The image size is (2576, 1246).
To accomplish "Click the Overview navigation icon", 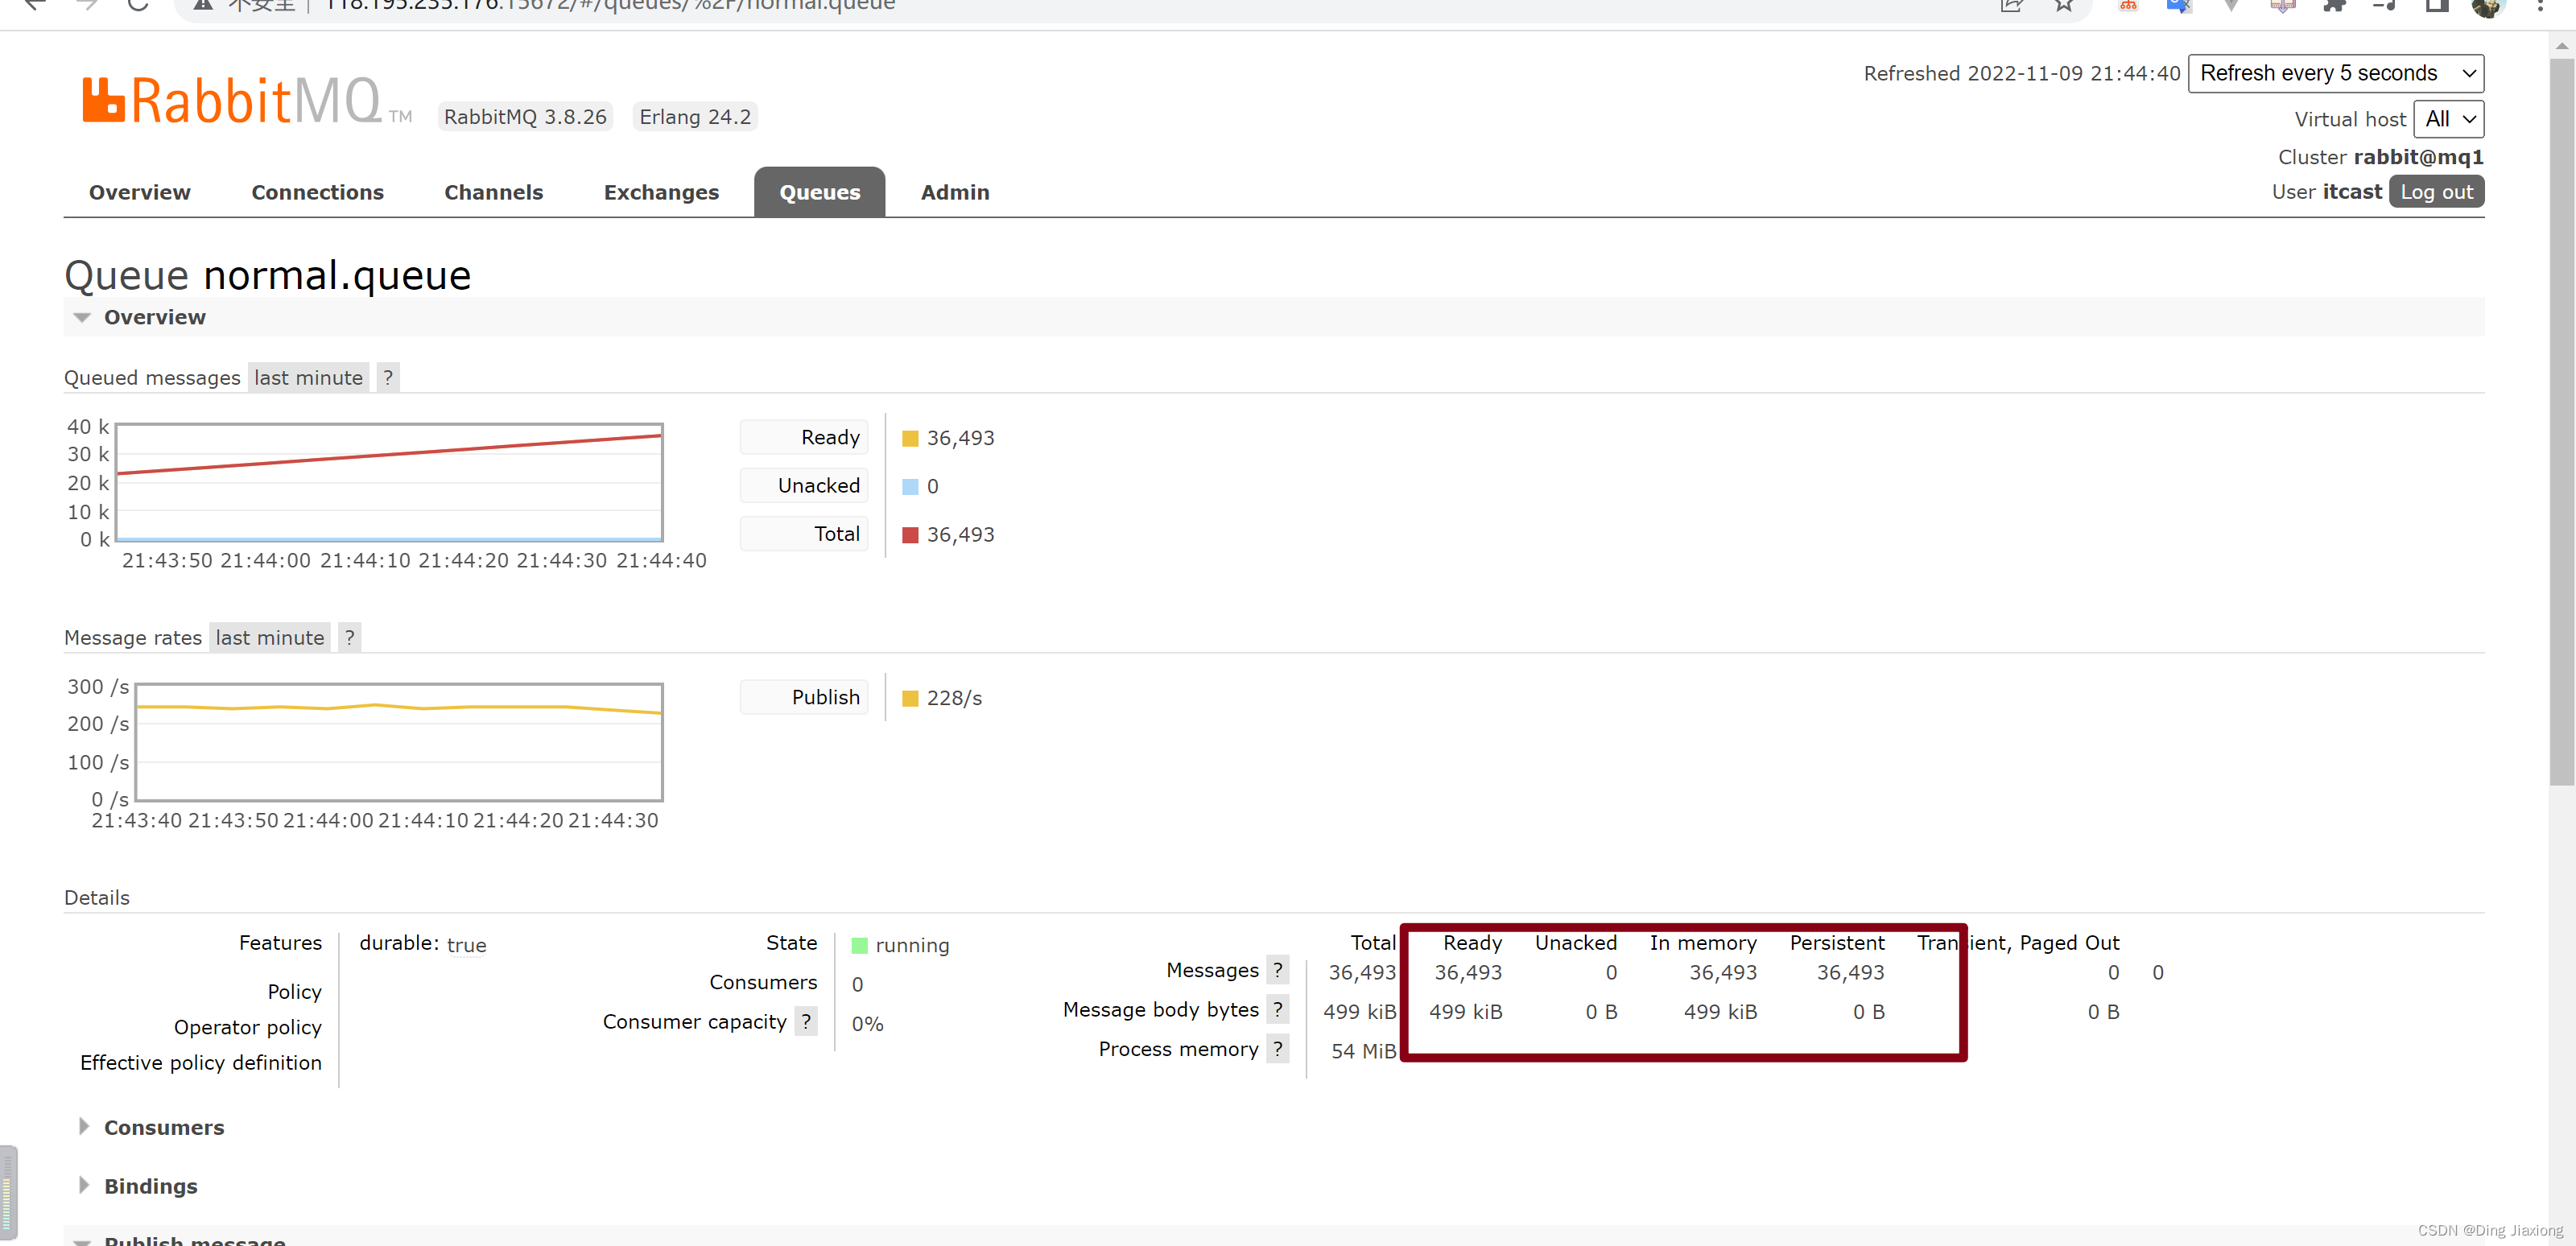I will 139,192.
